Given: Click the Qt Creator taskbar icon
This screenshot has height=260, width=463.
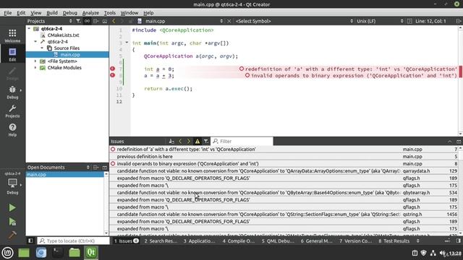Looking at the screenshot, I should tap(91, 253).
